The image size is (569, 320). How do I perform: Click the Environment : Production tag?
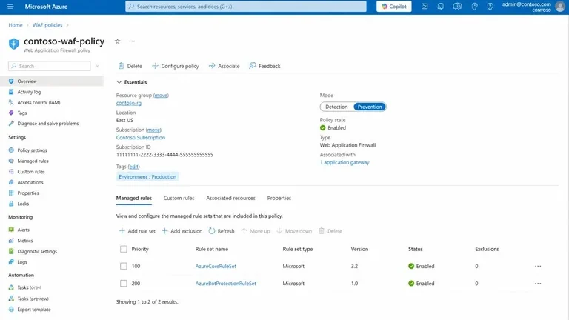(147, 177)
